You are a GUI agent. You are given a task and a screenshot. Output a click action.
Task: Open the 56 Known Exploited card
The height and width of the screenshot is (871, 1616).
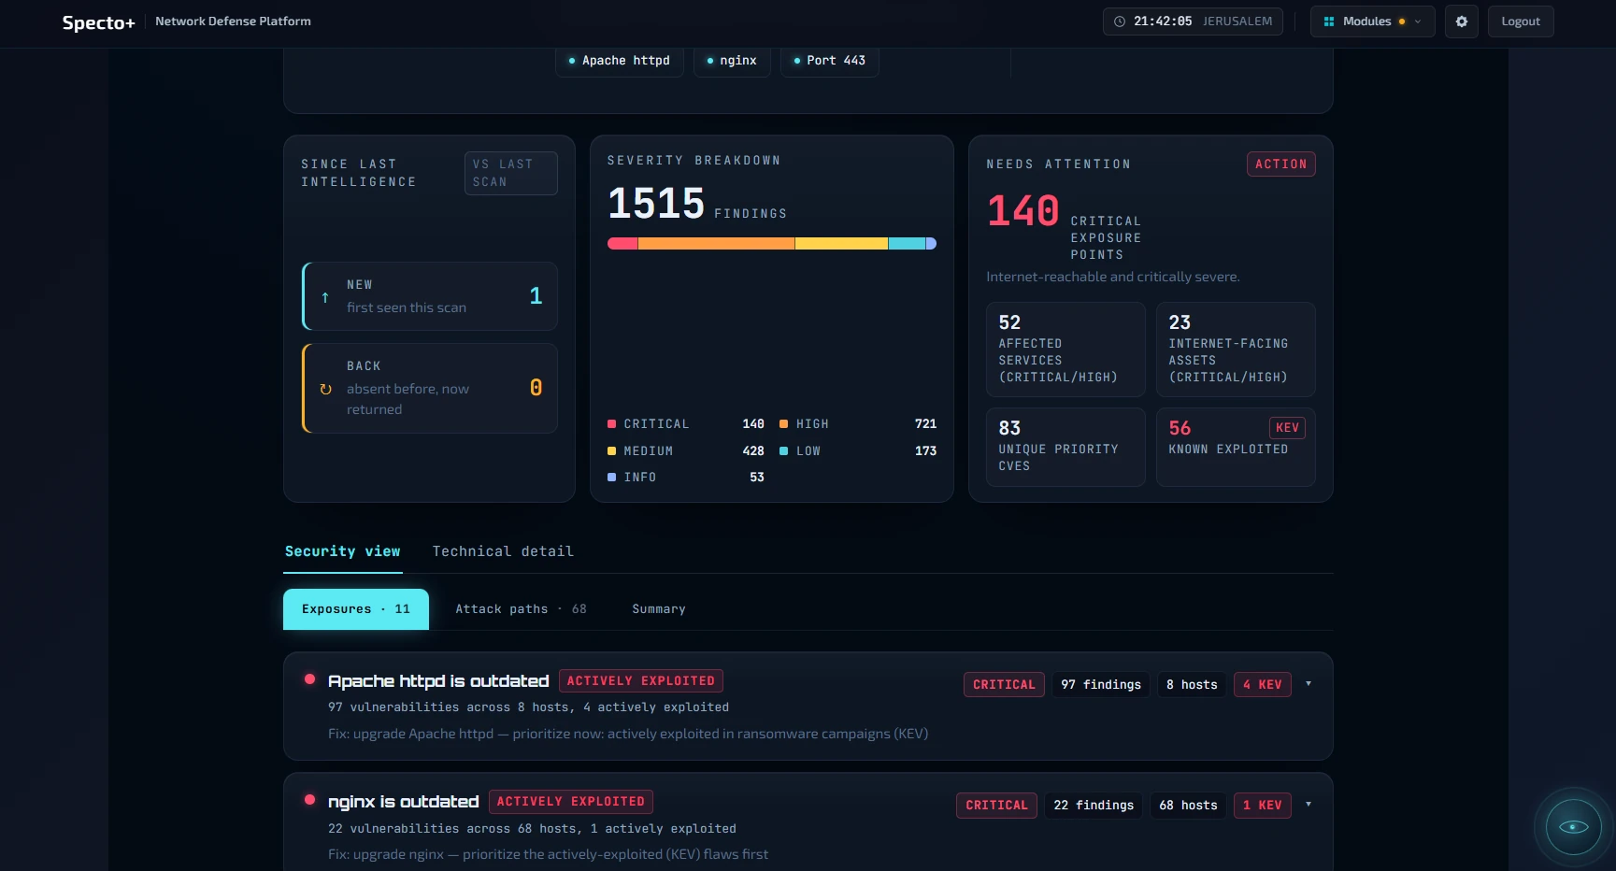coord(1236,447)
